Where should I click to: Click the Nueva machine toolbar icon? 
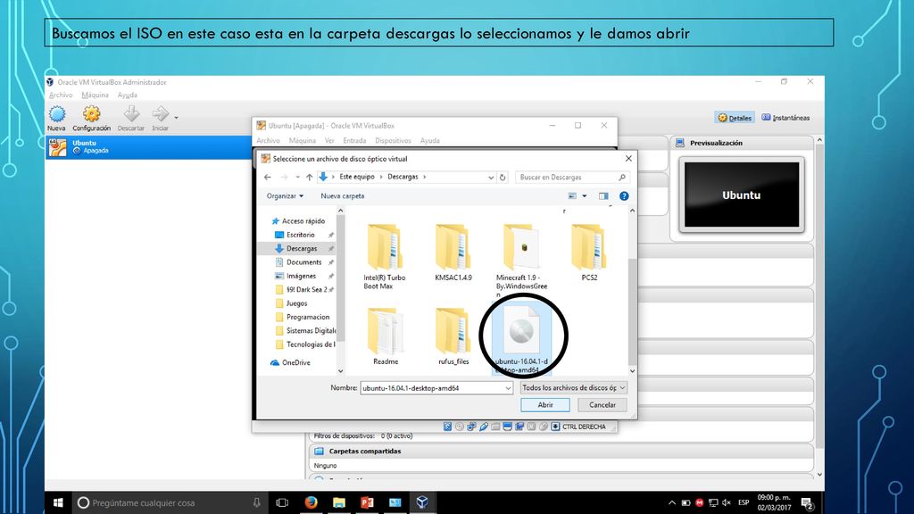(57, 114)
